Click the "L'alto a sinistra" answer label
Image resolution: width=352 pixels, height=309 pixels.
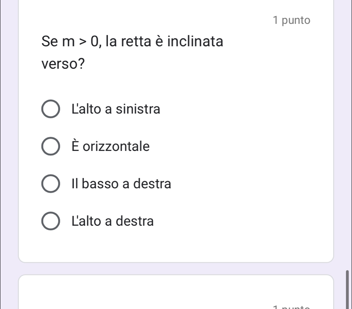coord(116,110)
